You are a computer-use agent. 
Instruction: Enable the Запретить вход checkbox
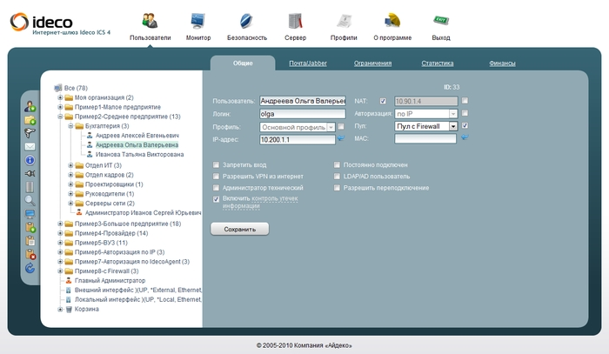pos(216,164)
